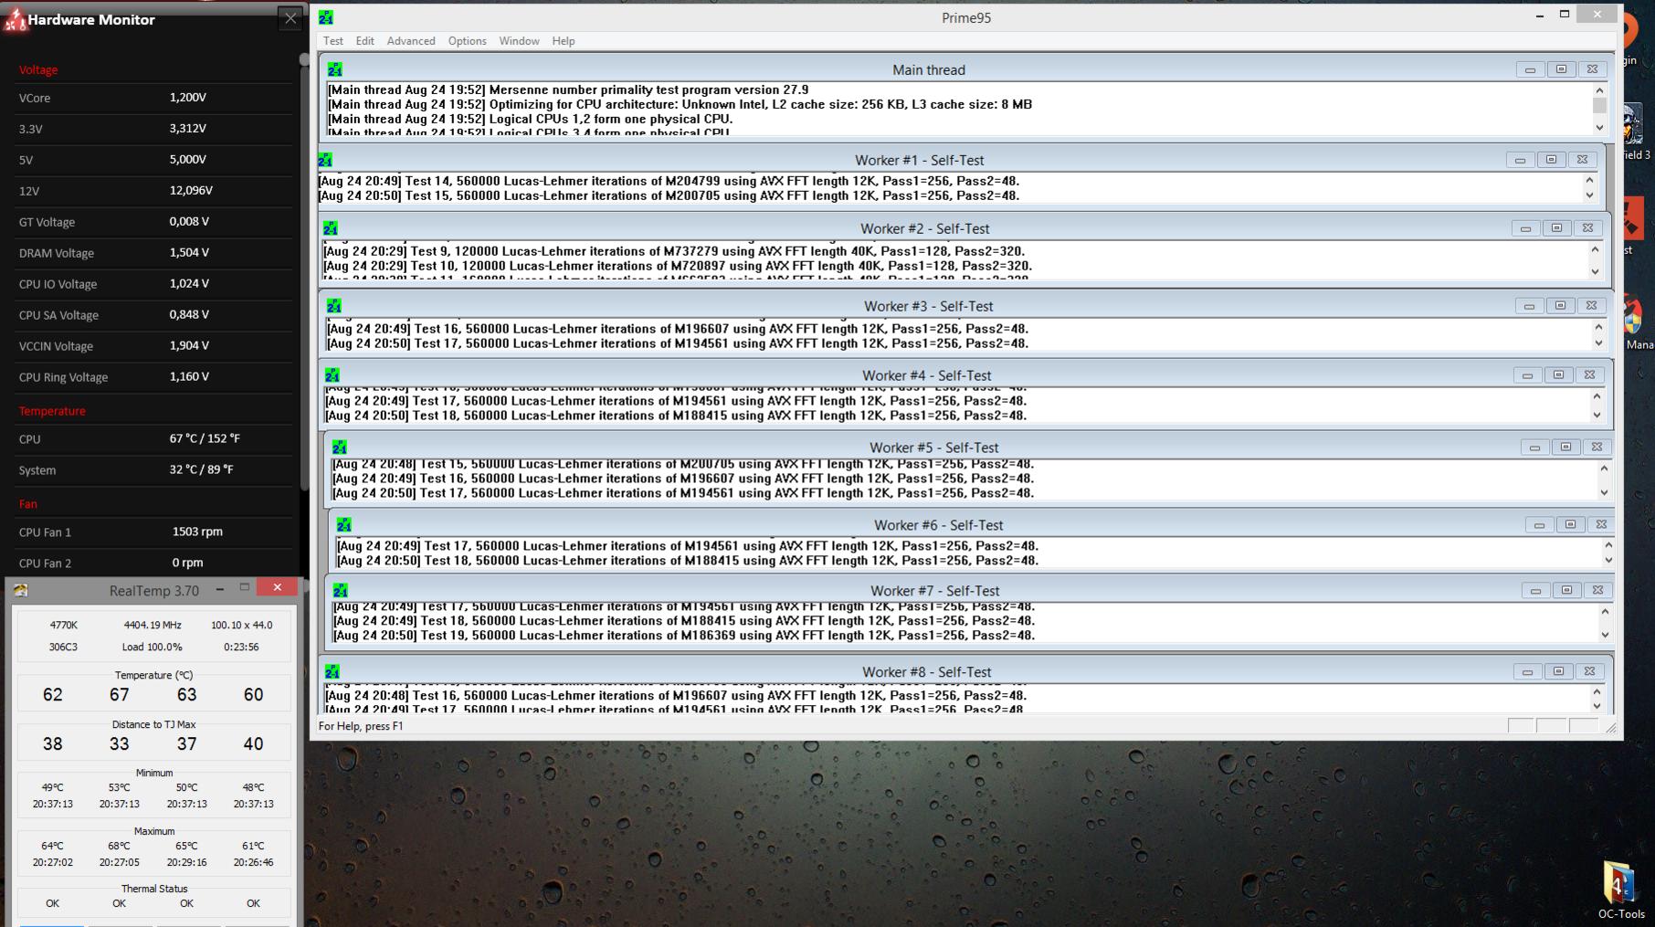The width and height of the screenshot is (1655, 927).
Task: Click the CPU Fan 1 speed 1503 rpm
Action: click(x=197, y=532)
